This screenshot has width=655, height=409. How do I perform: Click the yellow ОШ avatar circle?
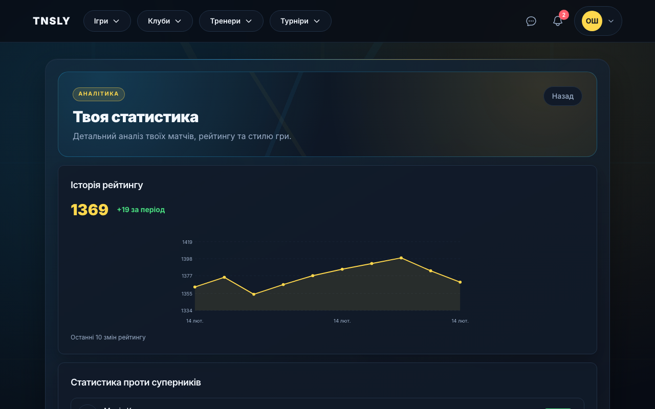(x=592, y=21)
